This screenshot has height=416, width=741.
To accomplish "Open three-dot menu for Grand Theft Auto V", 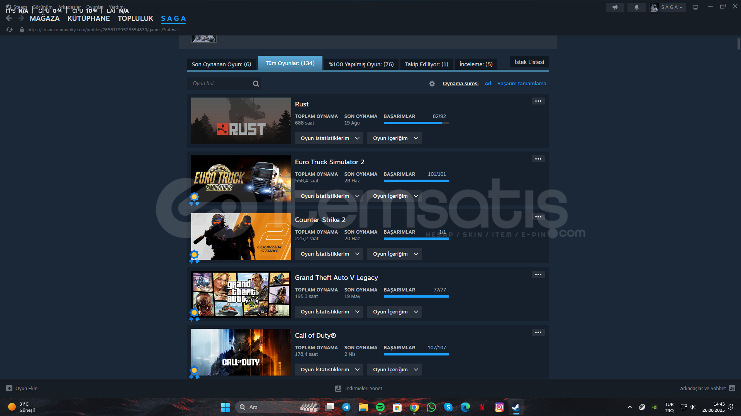I will (x=538, y=275).
